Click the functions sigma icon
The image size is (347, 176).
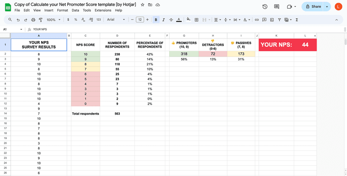point(297,20)
